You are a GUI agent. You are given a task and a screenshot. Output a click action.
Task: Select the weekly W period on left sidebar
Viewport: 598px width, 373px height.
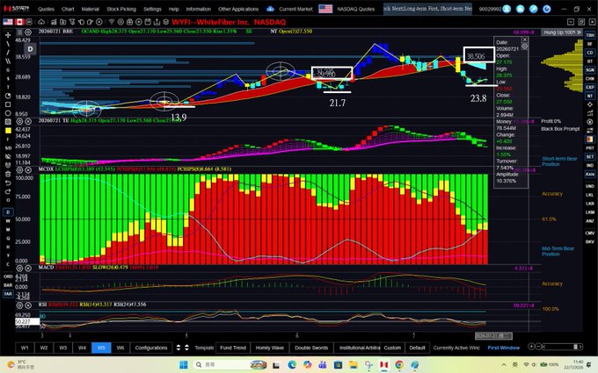click(8, 221)
